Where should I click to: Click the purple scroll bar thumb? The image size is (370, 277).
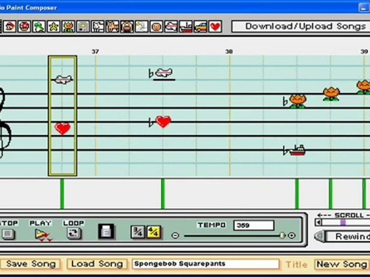[x=343, y=223]
